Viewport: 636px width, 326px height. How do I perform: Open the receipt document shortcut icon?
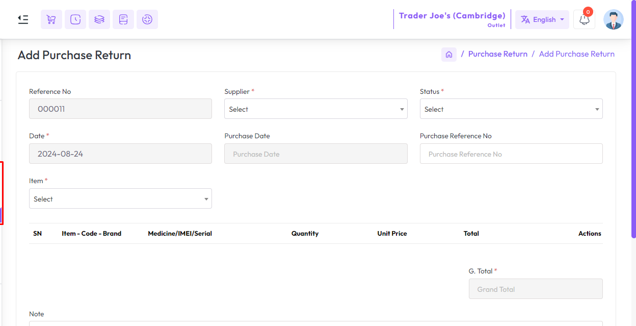(123, 19)
